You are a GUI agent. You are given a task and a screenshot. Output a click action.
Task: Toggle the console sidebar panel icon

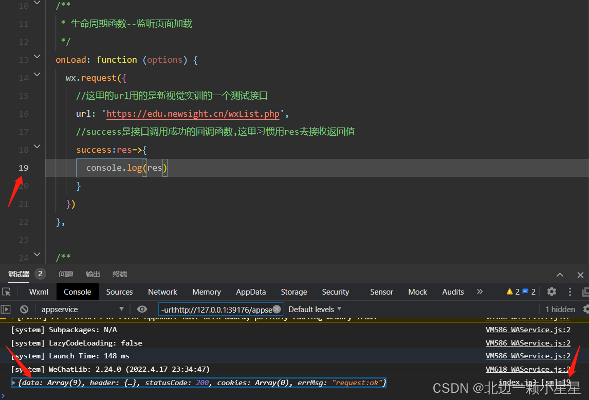(6, 310)
